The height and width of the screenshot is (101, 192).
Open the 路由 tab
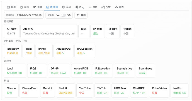[x=93, y=7]
